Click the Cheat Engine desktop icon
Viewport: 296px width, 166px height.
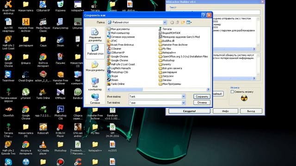pos(26,76)
